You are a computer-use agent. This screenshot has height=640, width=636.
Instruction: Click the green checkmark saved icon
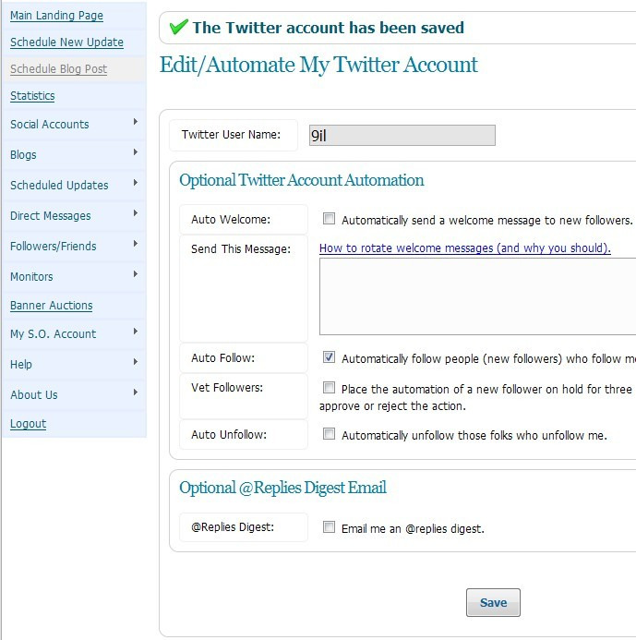pos(179,27)
